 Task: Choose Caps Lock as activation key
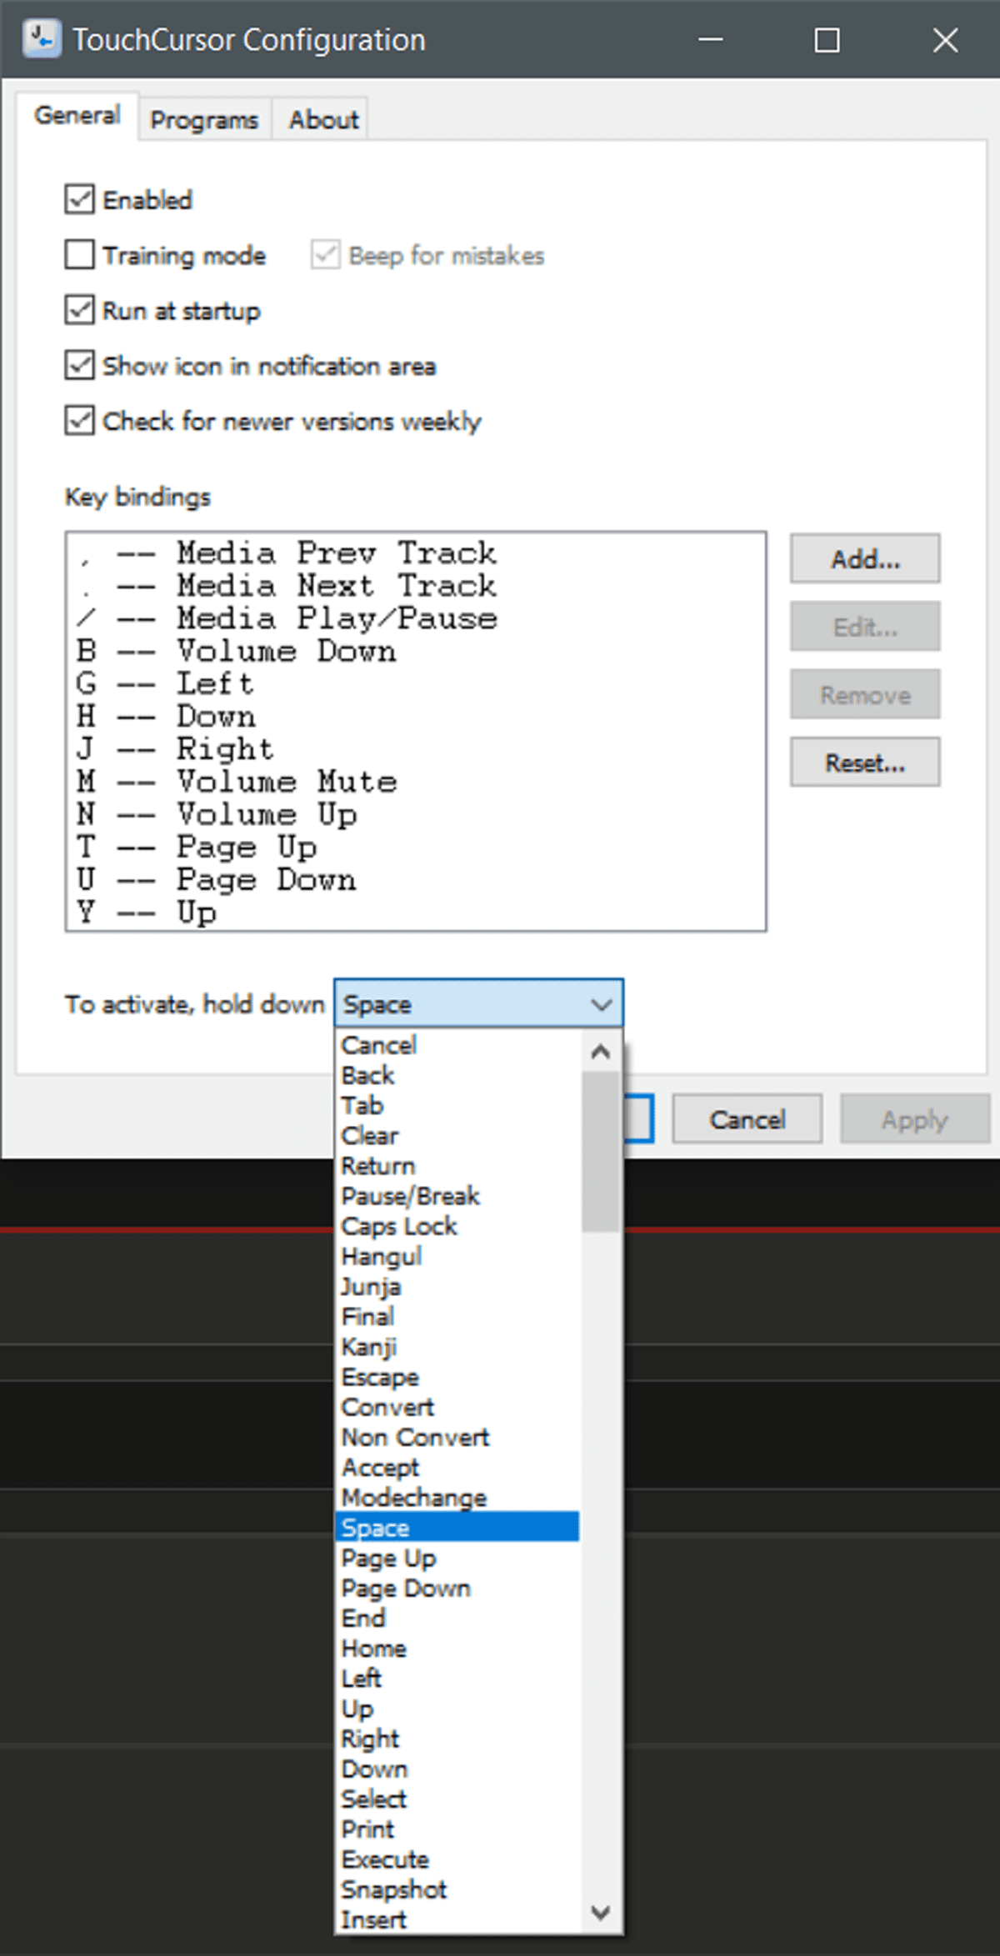(x=457, y=1226)
